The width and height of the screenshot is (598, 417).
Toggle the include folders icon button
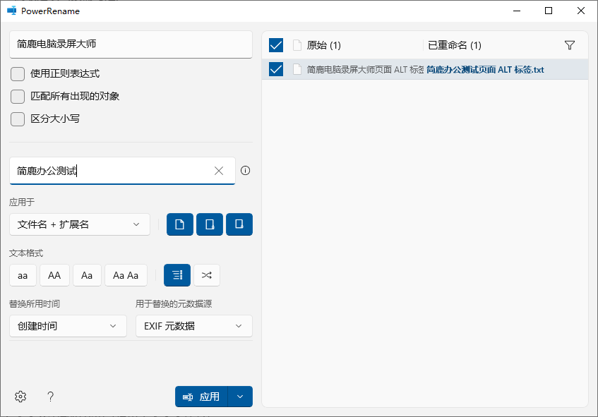210,224
